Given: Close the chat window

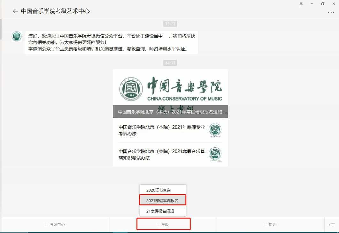Looking at the screenshot, I should 334,4.
